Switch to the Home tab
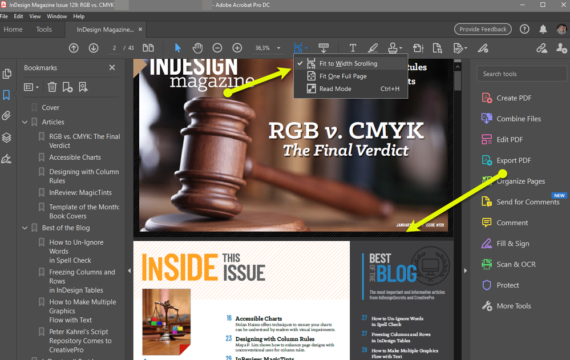Image resolution: width=570 pixels, height=360 pixels. (x=13, y=30)
